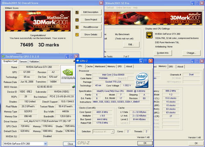This screenshot has height=147, width=205.
Task: Select Memory tab in background CPU-Z window
Action: click(162, 66)
